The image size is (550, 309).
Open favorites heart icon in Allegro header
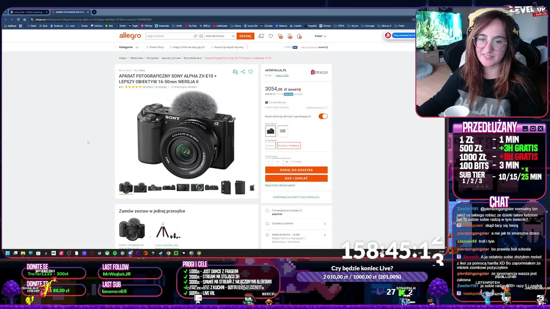(x=271, y=36)
